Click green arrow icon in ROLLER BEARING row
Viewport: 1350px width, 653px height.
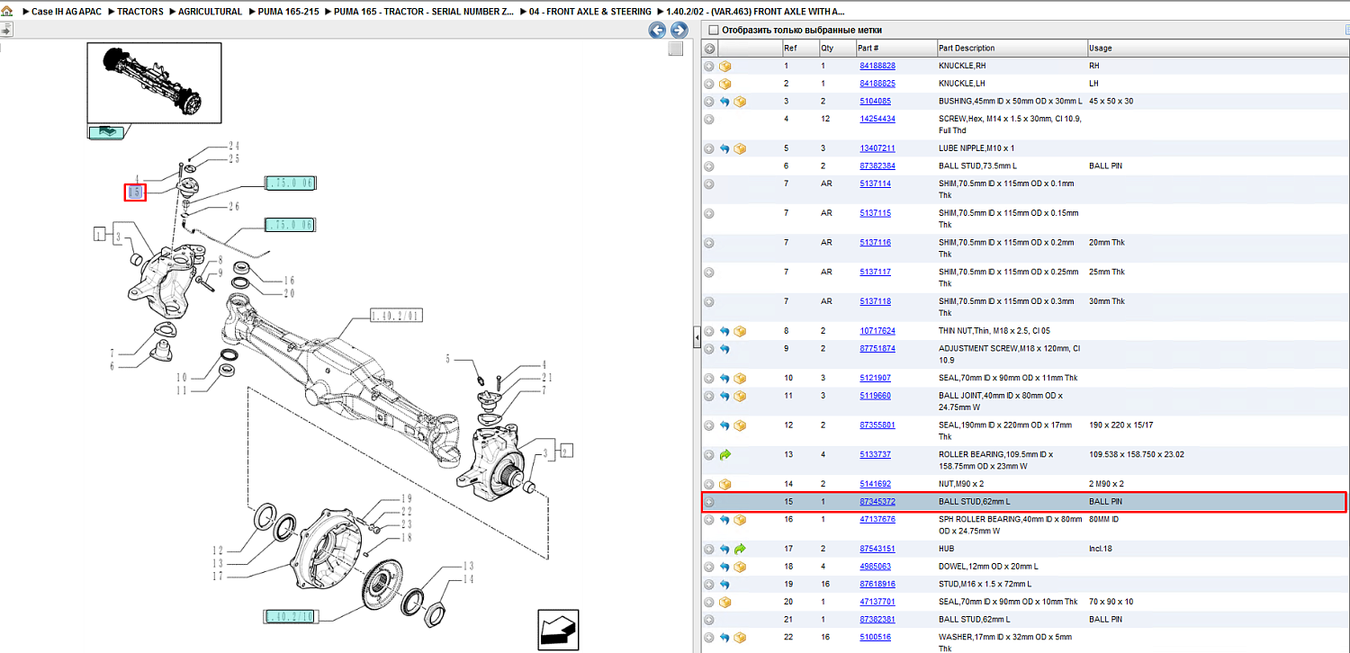click(724, 455)
